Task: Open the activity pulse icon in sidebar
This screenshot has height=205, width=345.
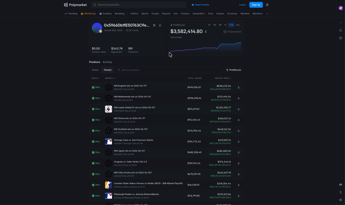Action: point(341,23)
